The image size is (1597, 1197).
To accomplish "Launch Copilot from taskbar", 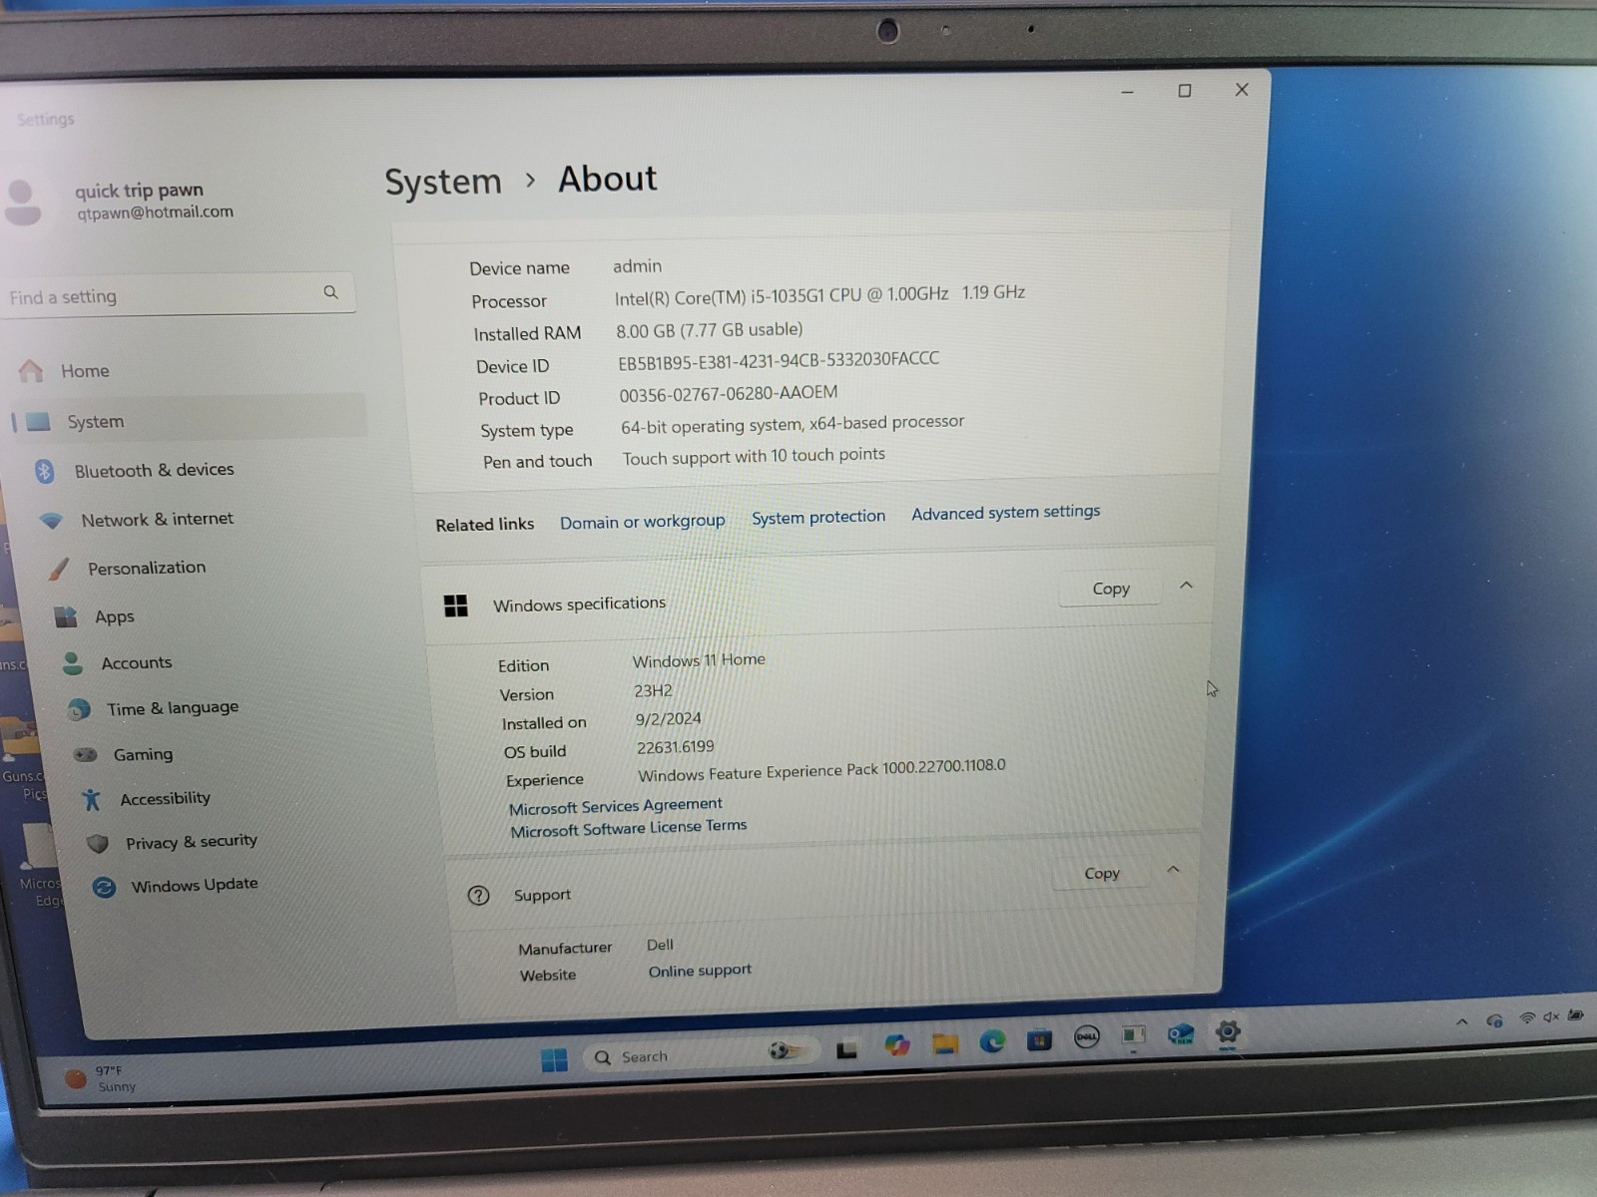I will pos(896,1045).
